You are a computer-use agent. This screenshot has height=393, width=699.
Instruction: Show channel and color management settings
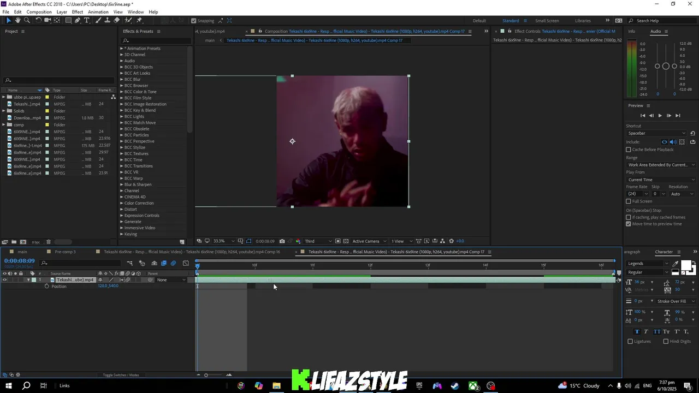click(298, 241)
